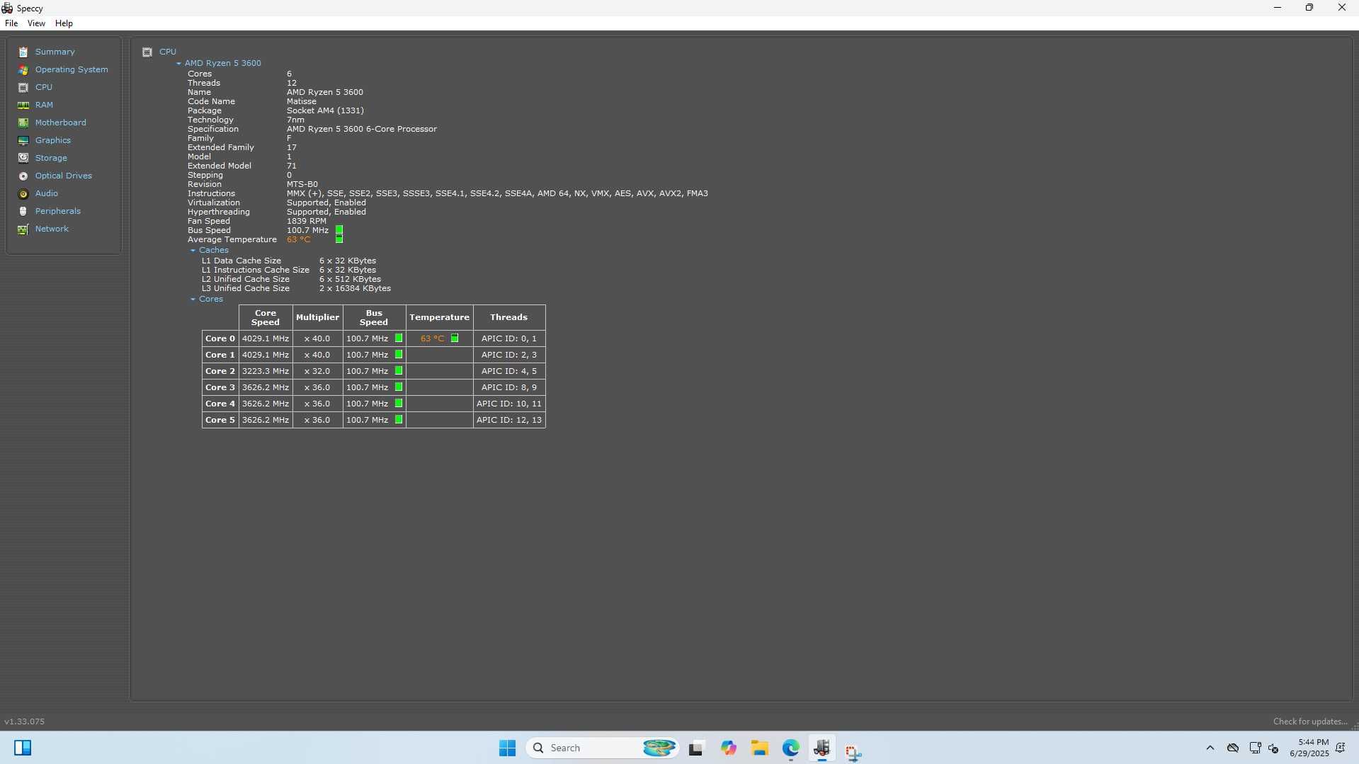Viewport: 1359px width, 764px height.
Task: Click Check for updates link
Action: coord(1310,722)
